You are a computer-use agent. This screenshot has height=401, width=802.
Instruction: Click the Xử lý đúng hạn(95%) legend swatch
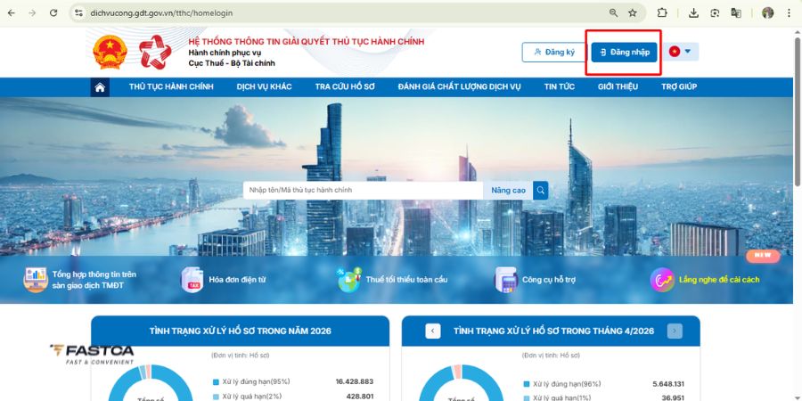click(216, 381)
